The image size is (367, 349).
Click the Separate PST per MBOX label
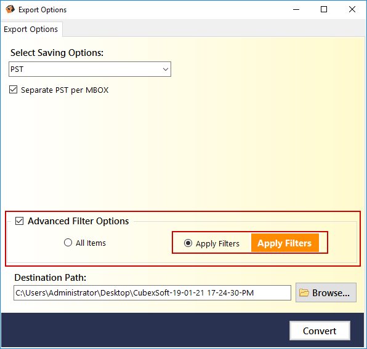(65, 90)
